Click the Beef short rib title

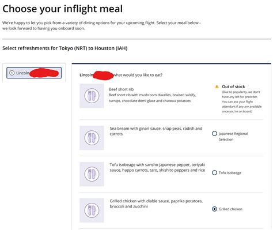point(121,89)
